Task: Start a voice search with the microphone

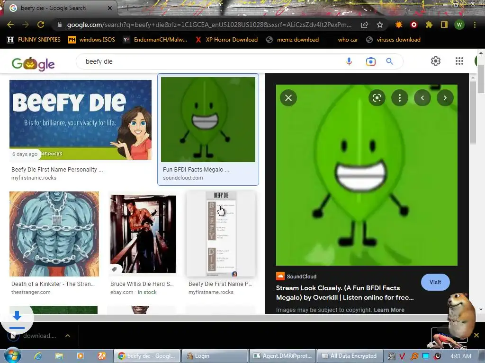Action: pyautogui.click(x=349, y=61)
